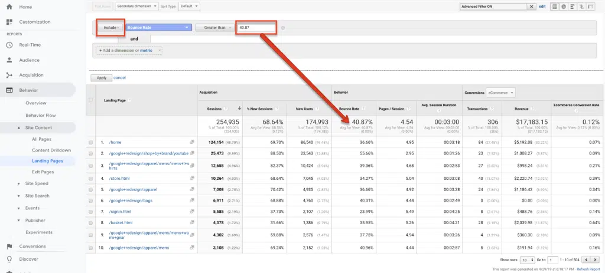
Task: Clear the Advanced Filter with the X
Action: click(531, 6)
